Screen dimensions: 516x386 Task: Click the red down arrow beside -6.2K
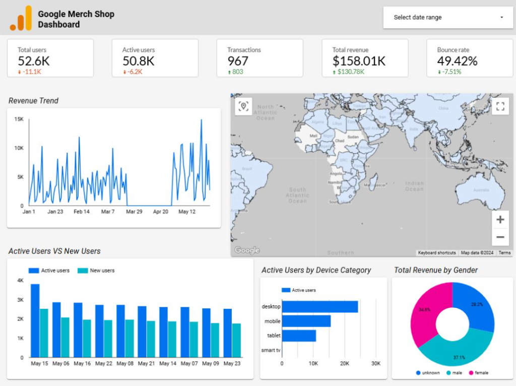(x=124, y=72)
